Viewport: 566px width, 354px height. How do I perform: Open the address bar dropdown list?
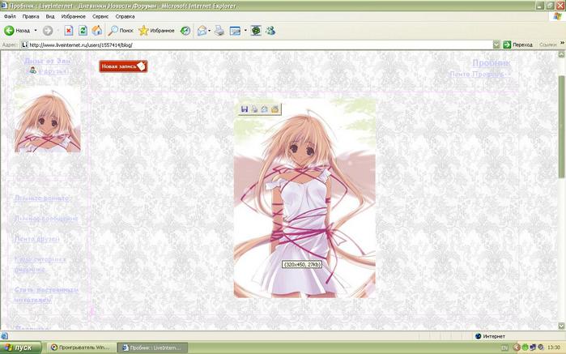click(x=496, y=45)
